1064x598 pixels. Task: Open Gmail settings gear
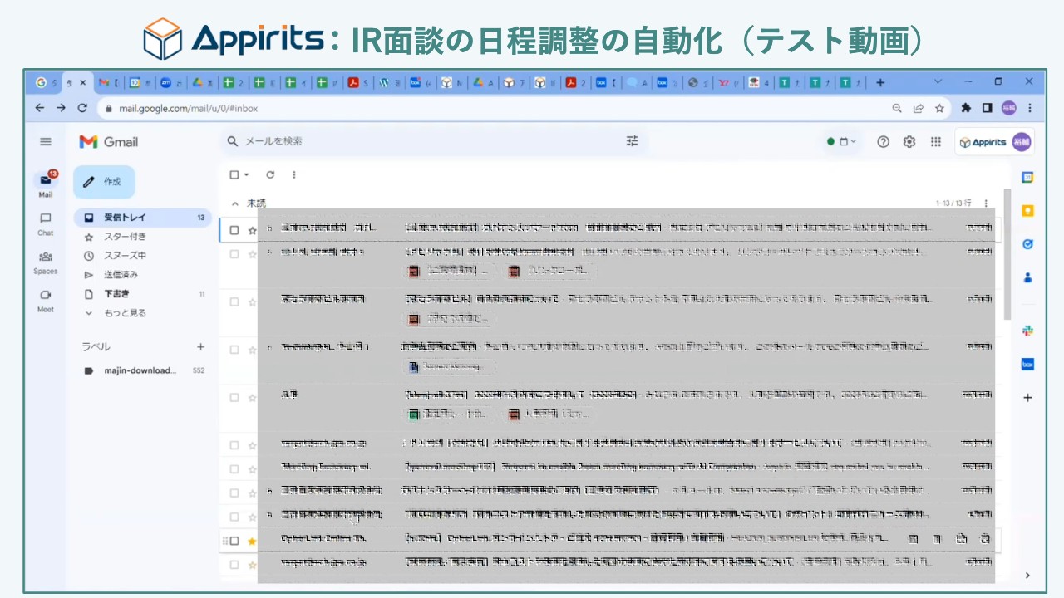click(909, 142)
